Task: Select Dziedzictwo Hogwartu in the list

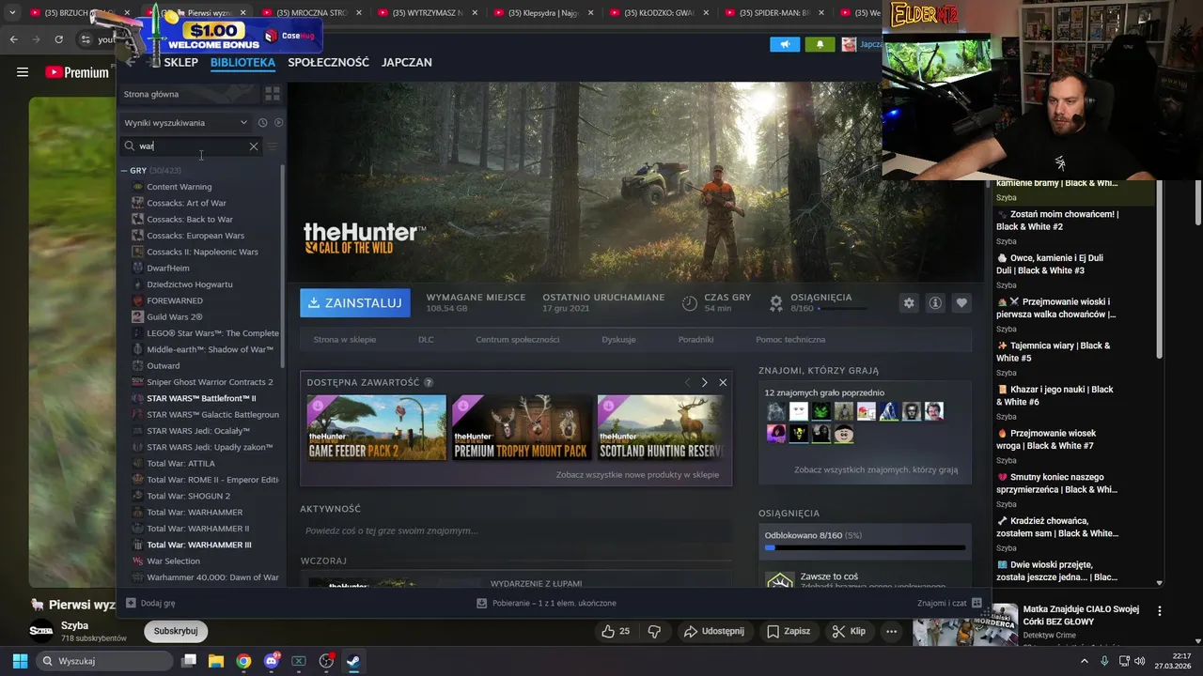Action: [189, 284]
